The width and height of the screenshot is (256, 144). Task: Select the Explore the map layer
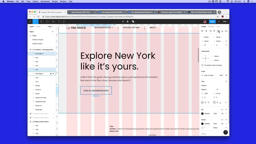pyautogui.click(x=41, y=98)
